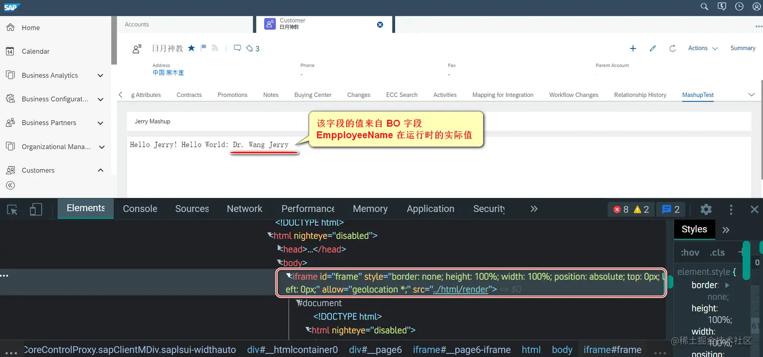This screenshot has height=357, width=763.
Task: Select the inspect element picker in DevTools
Action: pyautogui.click(x=12, y=210)
